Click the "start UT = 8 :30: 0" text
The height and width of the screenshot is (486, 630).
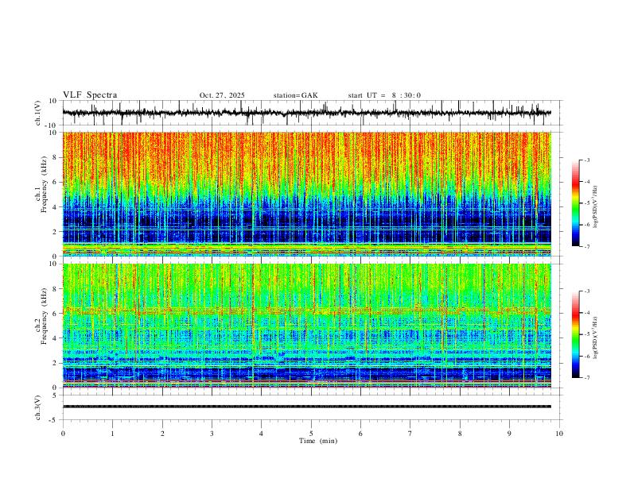click(x=384, y=95)
